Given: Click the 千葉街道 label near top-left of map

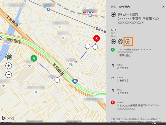Looking at the screenshot, I should [x=13, y=21].
